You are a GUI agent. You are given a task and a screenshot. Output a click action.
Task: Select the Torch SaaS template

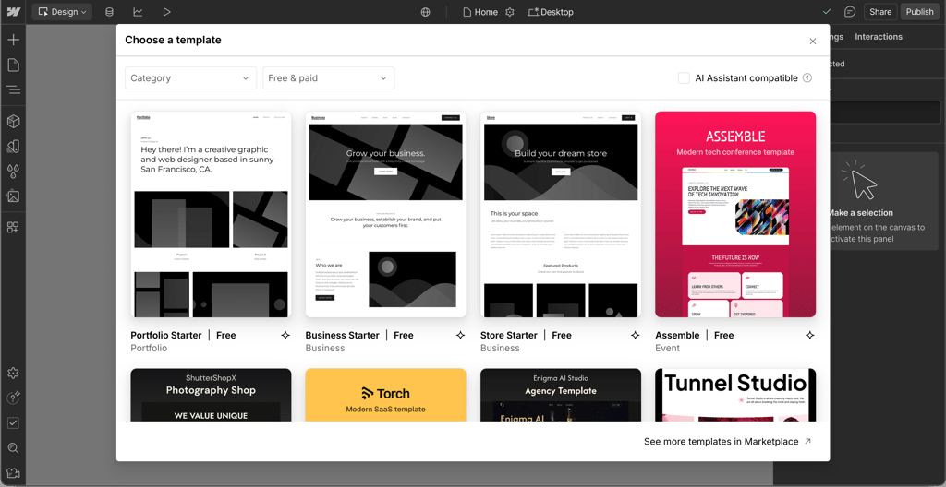click(386, 395)
